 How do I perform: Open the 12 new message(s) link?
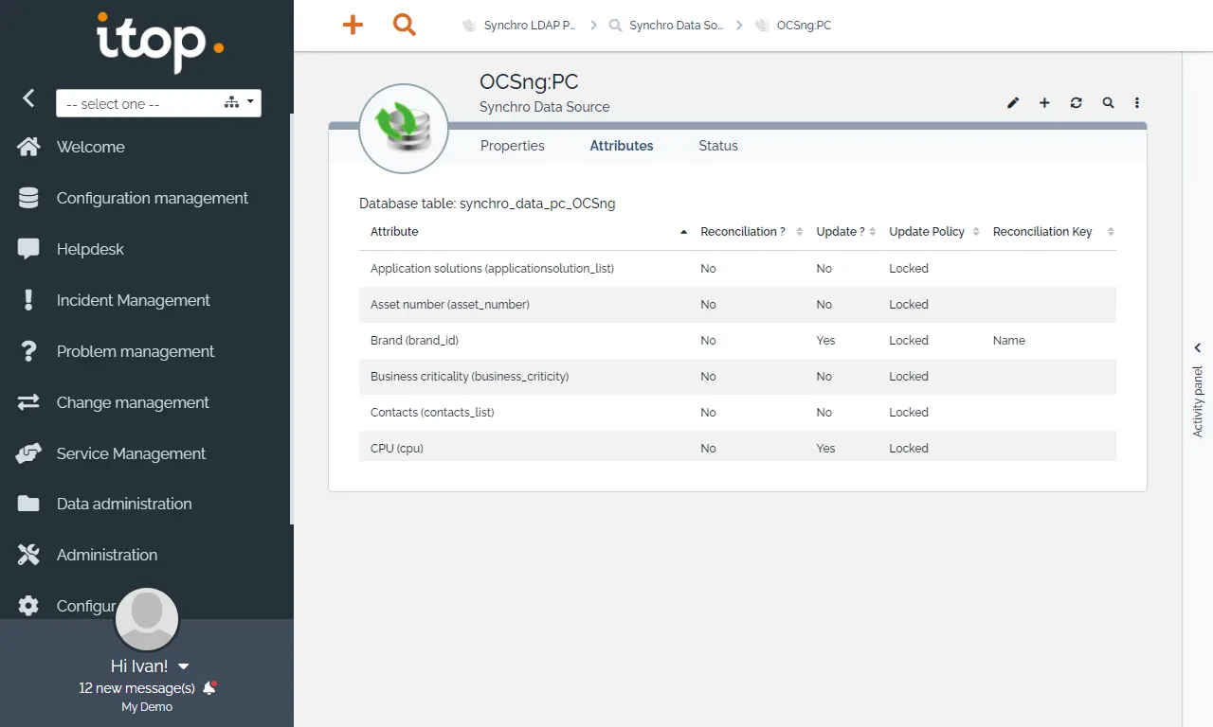click(x=136, y=688)
